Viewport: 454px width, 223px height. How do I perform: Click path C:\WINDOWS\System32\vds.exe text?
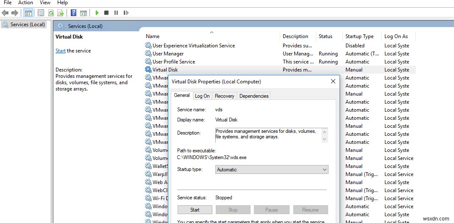click(212, 157)
